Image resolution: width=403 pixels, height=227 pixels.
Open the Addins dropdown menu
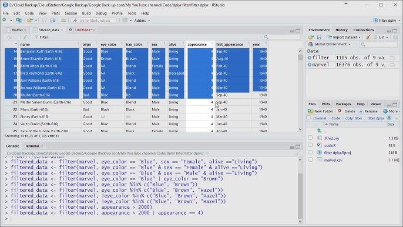pyautogui.click(x=142, y=21)
